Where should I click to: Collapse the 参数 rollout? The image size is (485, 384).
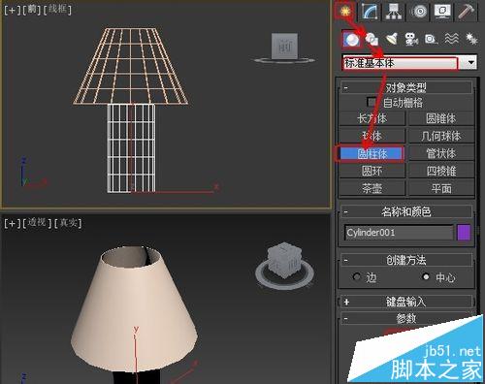click(x=406, y=319)
